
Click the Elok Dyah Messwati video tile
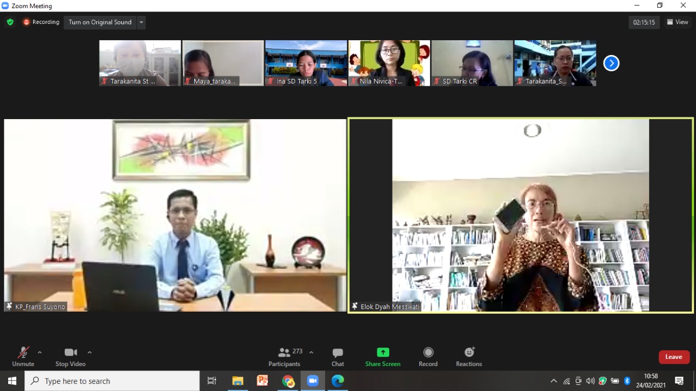click(520, 215)
